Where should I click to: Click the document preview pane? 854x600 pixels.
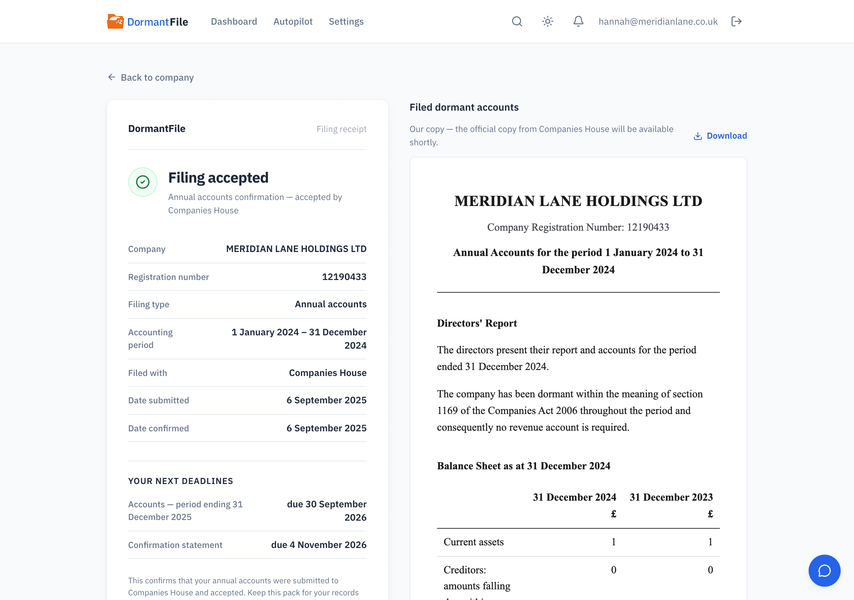coord(578,378)
